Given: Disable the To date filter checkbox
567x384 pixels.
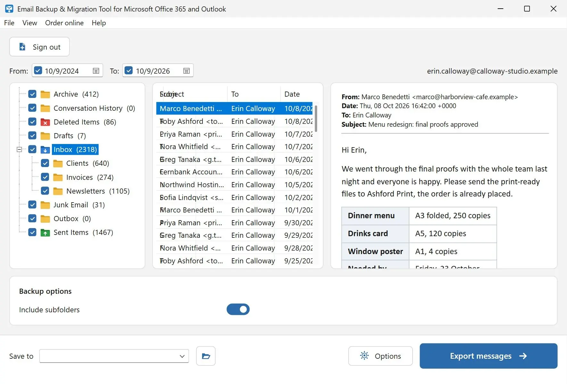Looking at the screenshot, I should coord(128,70).
